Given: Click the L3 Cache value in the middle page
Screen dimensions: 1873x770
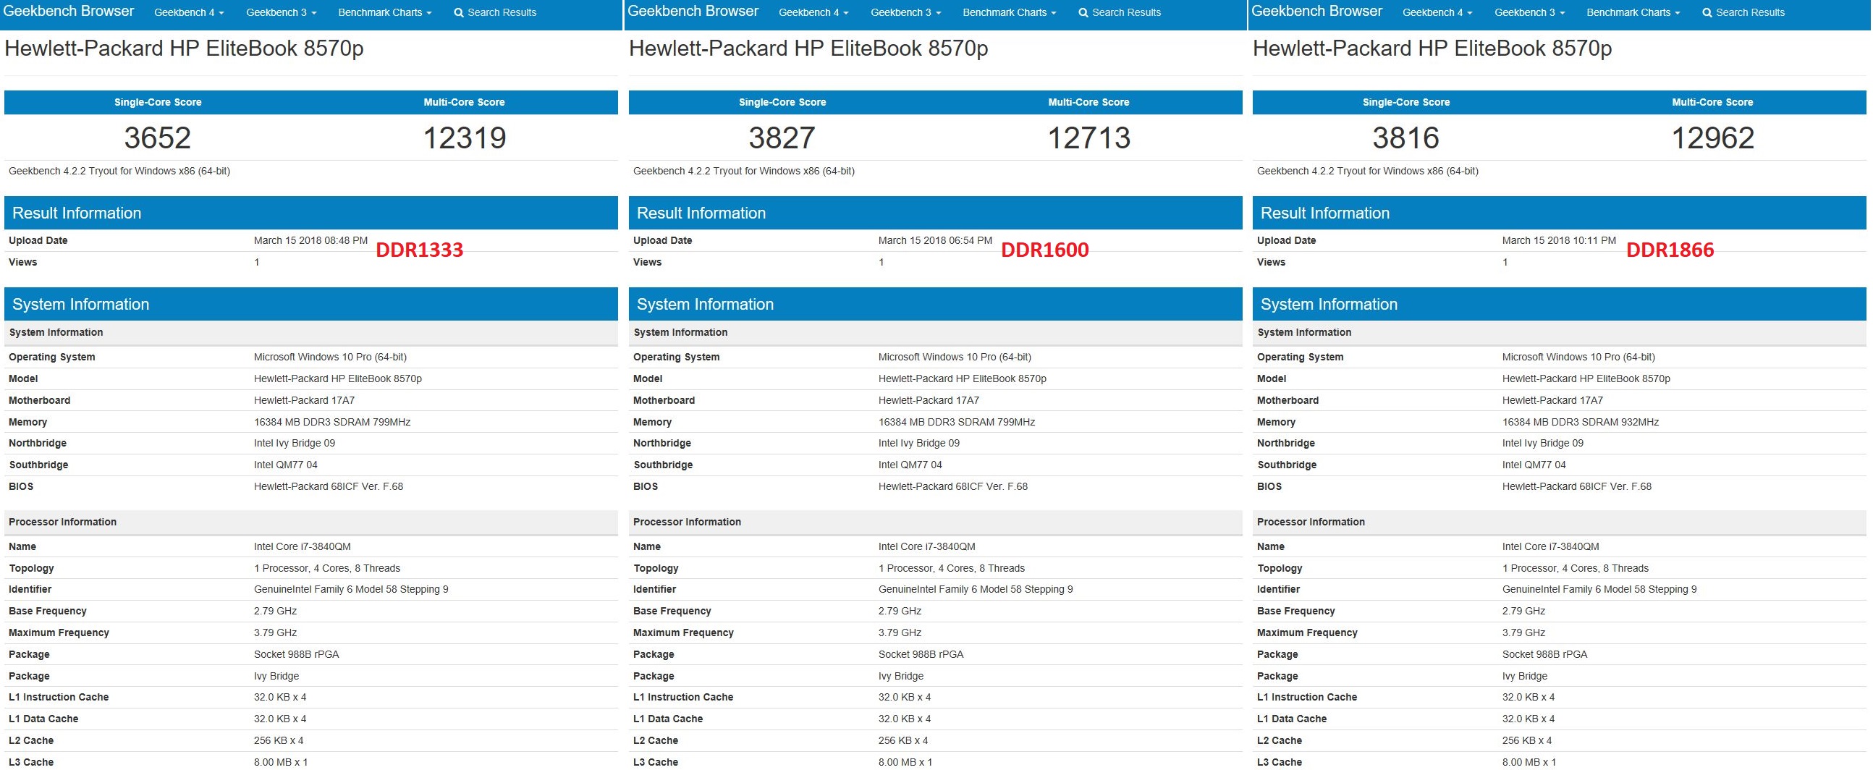Looking at the screenshot, I should coord(905,763).
